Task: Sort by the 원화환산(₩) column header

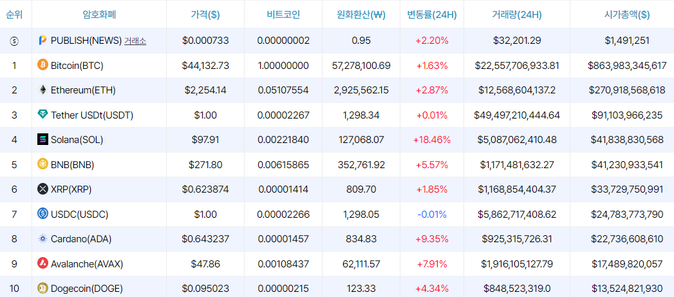Action: pyautogui.click(x=361, y=14)
